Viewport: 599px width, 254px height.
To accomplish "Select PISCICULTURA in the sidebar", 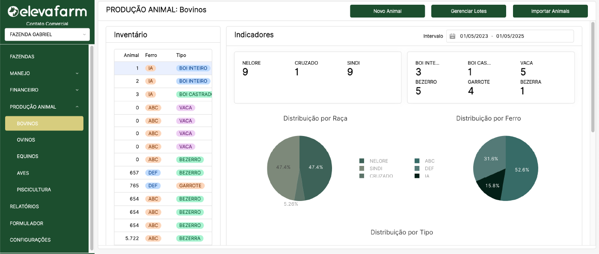I will click(34, 189).
